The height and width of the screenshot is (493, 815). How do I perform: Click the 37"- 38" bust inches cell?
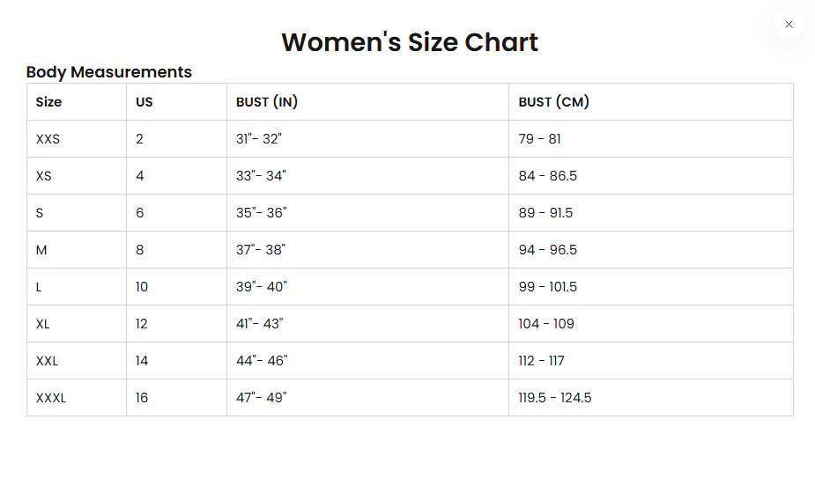[x=261, y=250]
